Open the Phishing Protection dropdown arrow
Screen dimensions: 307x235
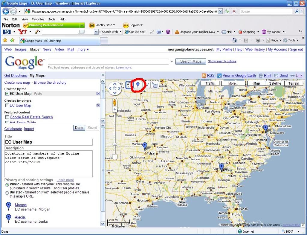(82, 25)
